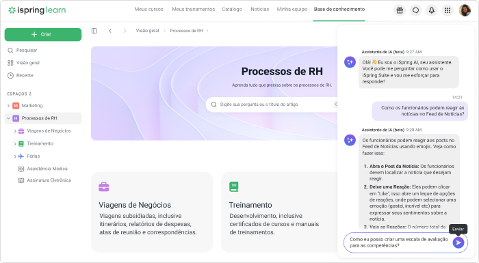The width and height of the screenshot is (479, 263).
Task: Expand the Marketing space
Action: [8, 106]
